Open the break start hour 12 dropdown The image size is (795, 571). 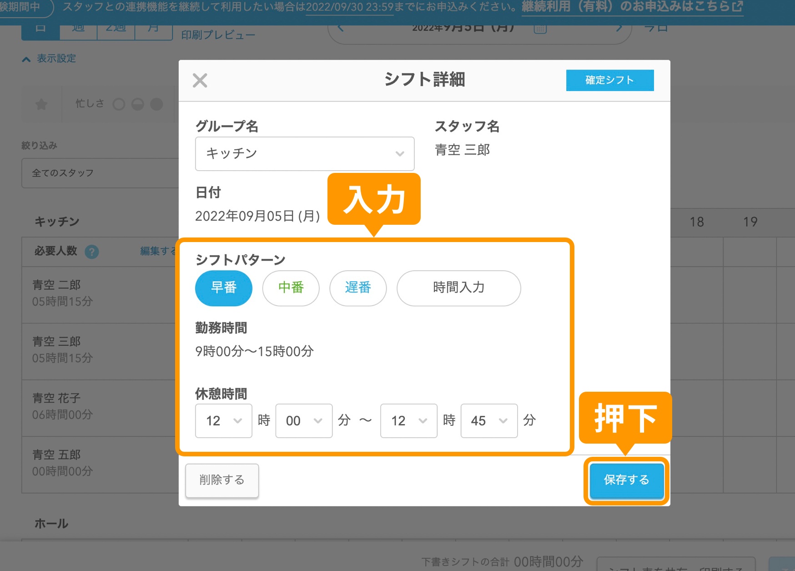(x=223, y=420)
